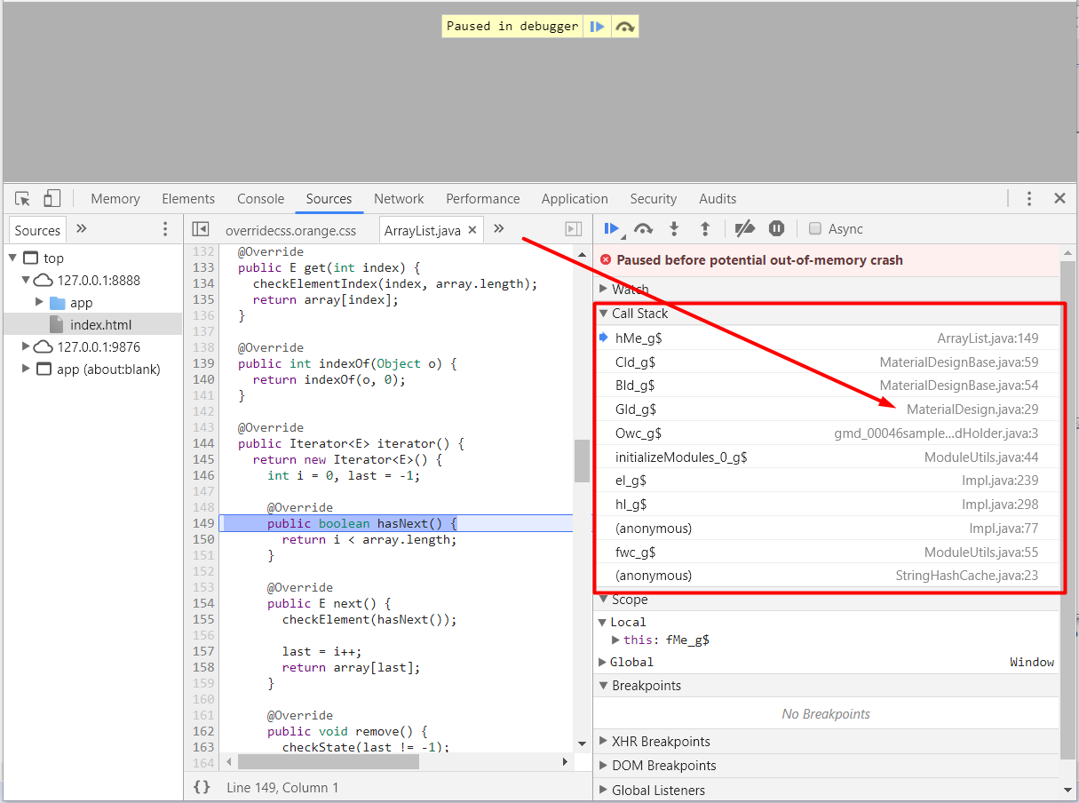
Task: Select the overridecss.orange.css editor tab
Action: (x=290, y=230)
